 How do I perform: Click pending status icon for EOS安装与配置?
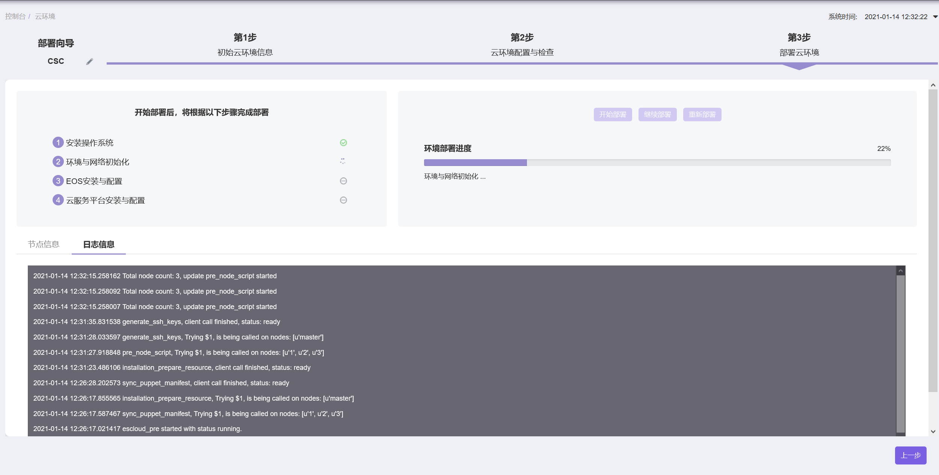[x=343, y=181]
